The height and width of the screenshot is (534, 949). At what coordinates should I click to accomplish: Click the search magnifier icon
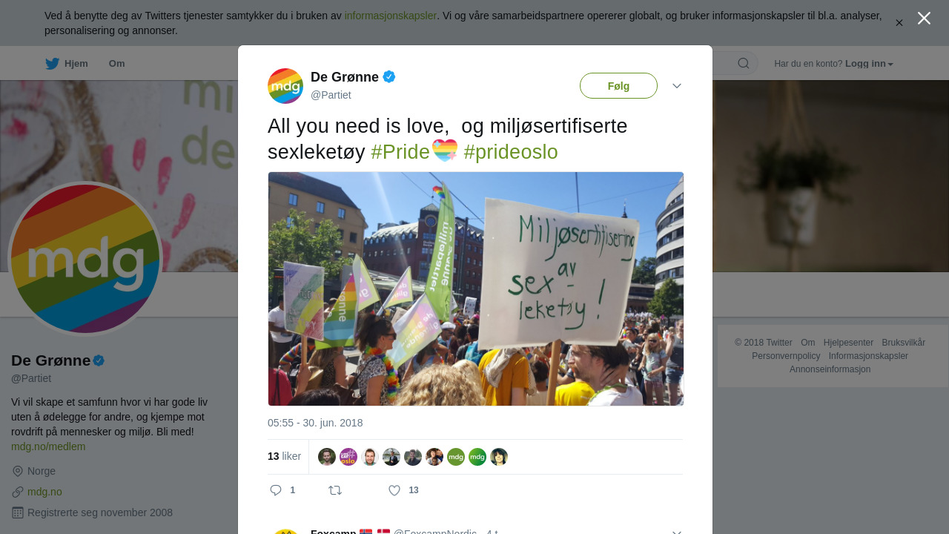coord(744,64)
